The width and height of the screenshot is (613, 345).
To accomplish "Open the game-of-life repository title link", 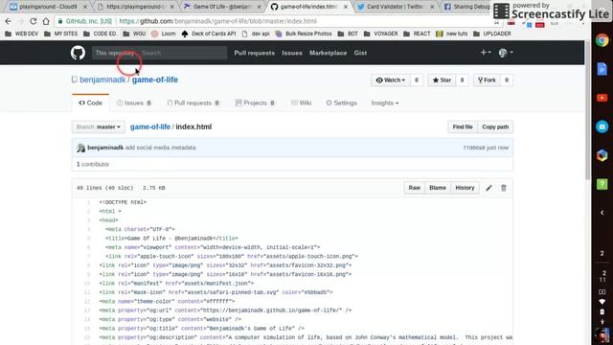I will point(155,80).
